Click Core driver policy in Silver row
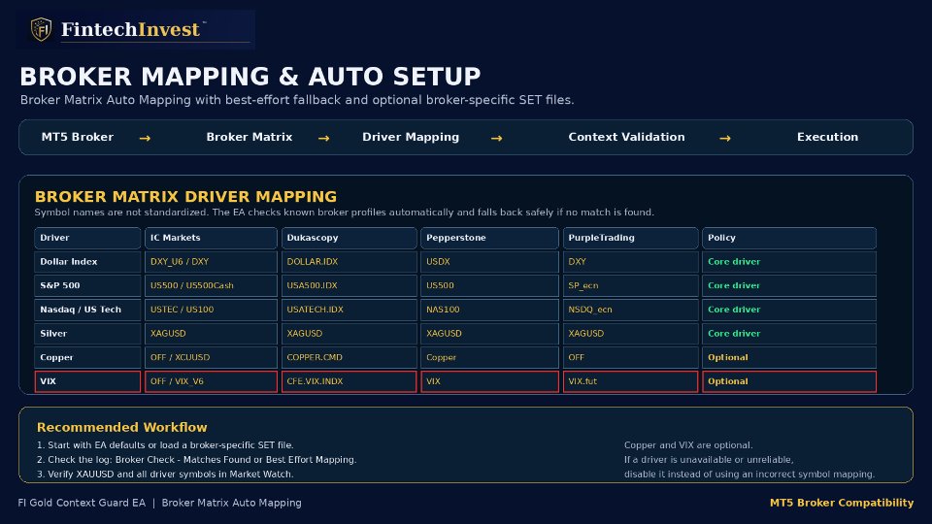The image size is (932, 524). click(789, 334)
